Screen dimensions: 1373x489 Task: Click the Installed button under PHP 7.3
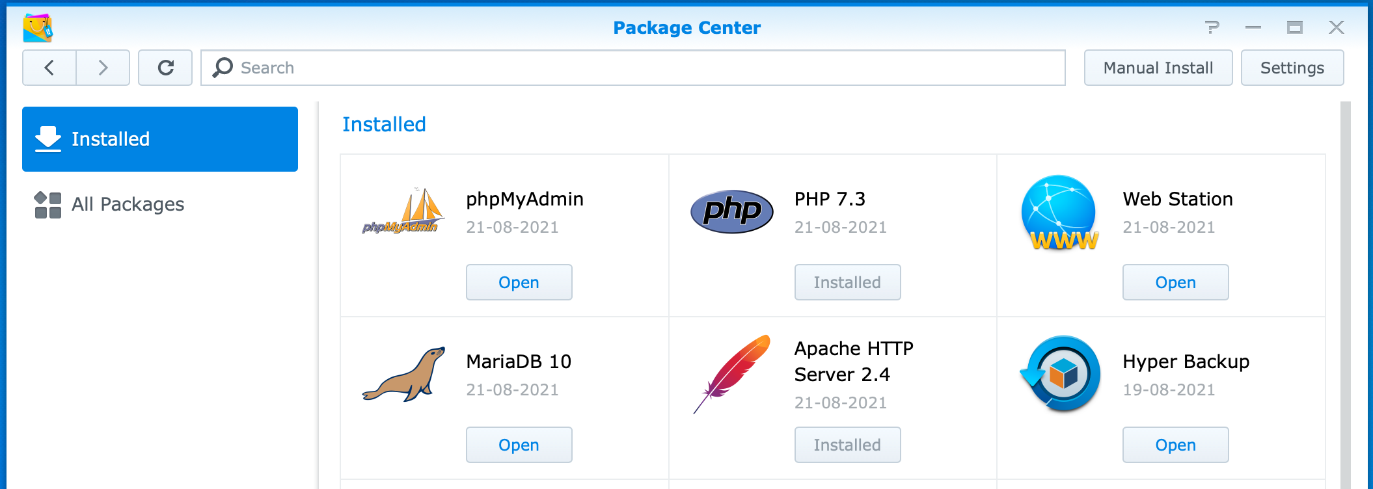(x=847, y=282)
